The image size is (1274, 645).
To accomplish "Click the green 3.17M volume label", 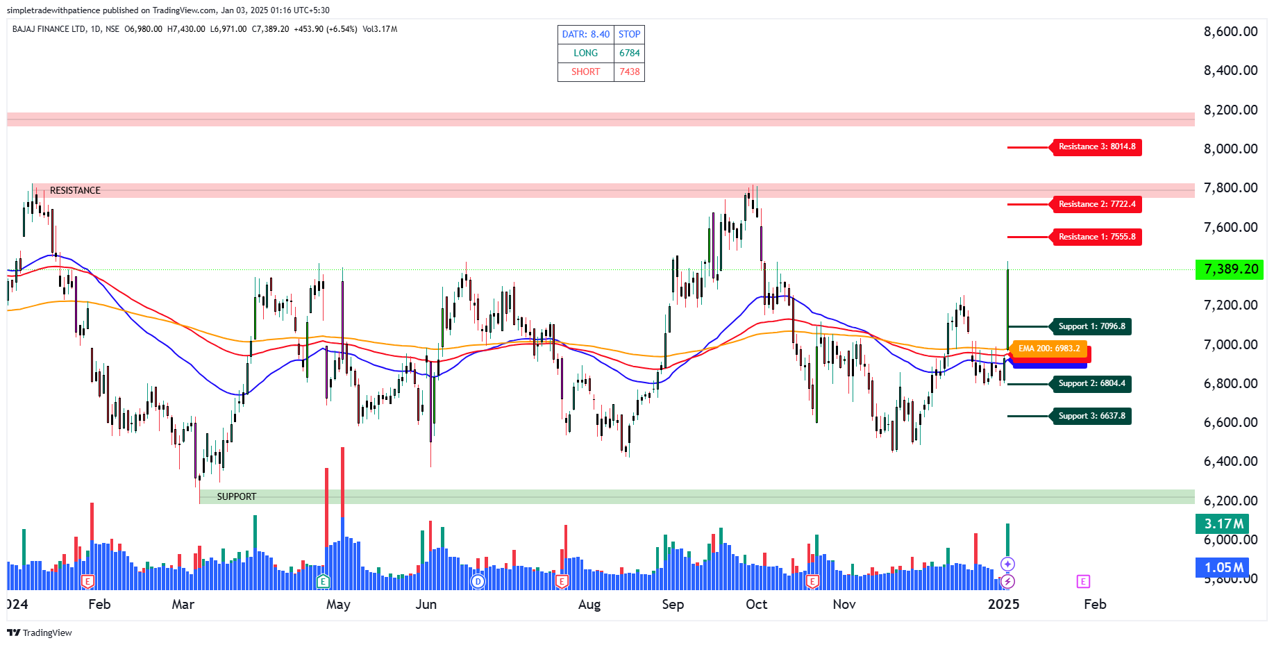I will 1222,523.
